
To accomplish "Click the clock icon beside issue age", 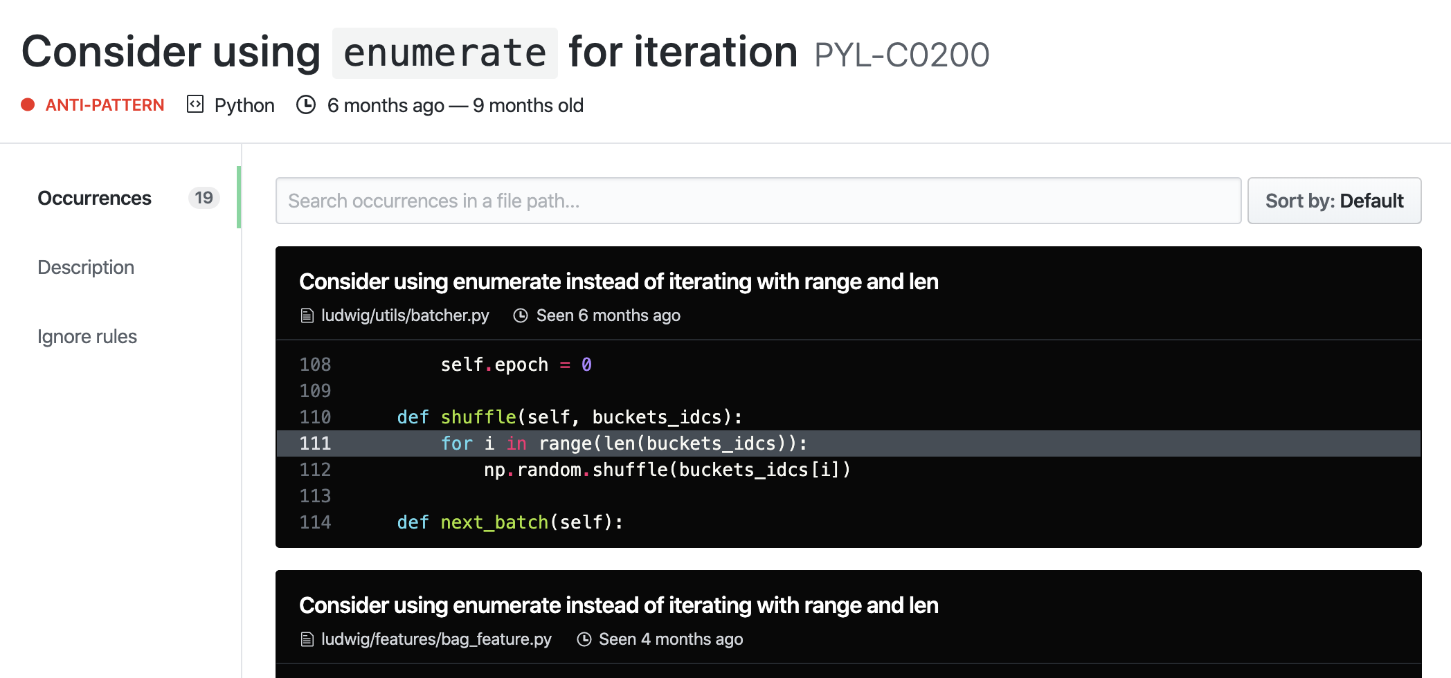I will pyautogui.click(x=306, y=104).
